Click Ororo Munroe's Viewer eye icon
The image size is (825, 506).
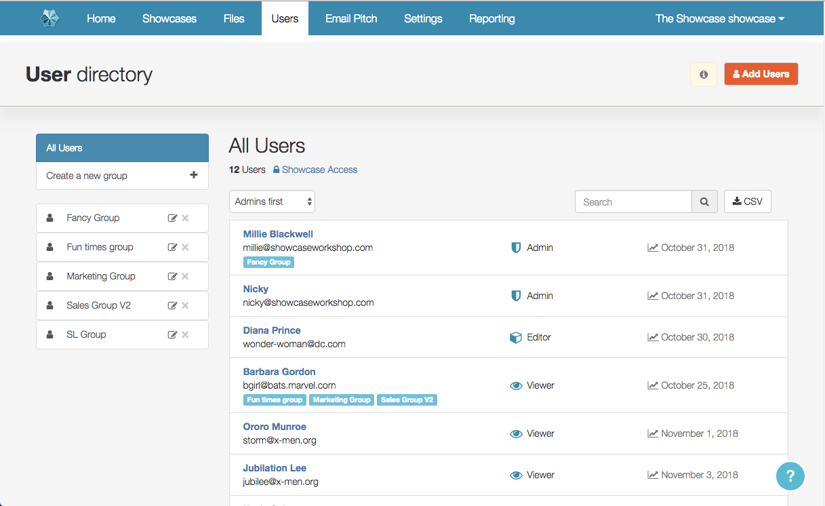point(516,433)
